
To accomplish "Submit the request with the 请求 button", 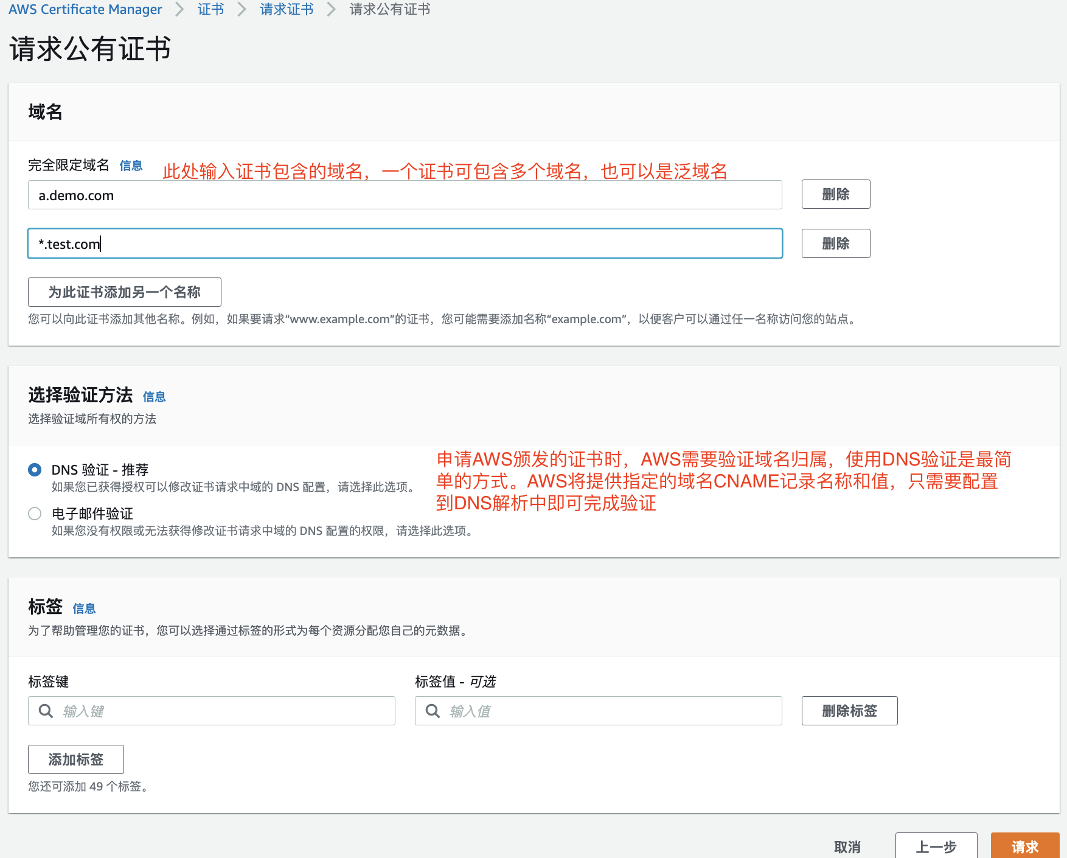I will click(x=1024, y=846).
